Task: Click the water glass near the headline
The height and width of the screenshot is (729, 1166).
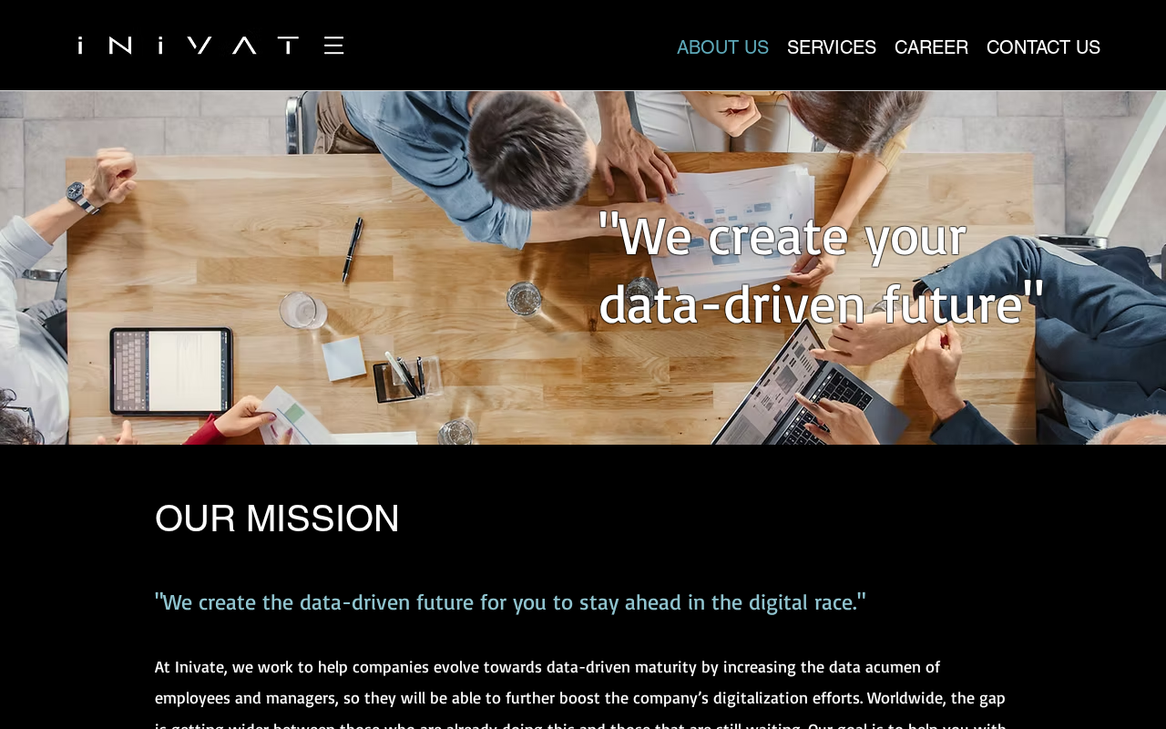Action: (524, 298)
